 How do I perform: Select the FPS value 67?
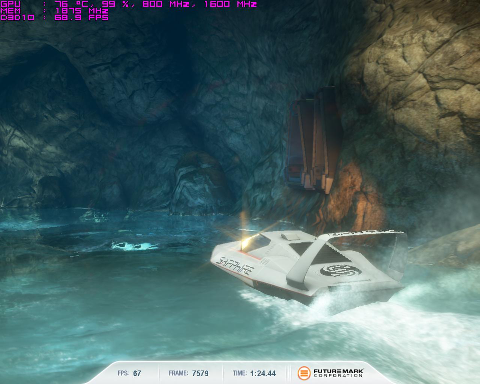137,373
